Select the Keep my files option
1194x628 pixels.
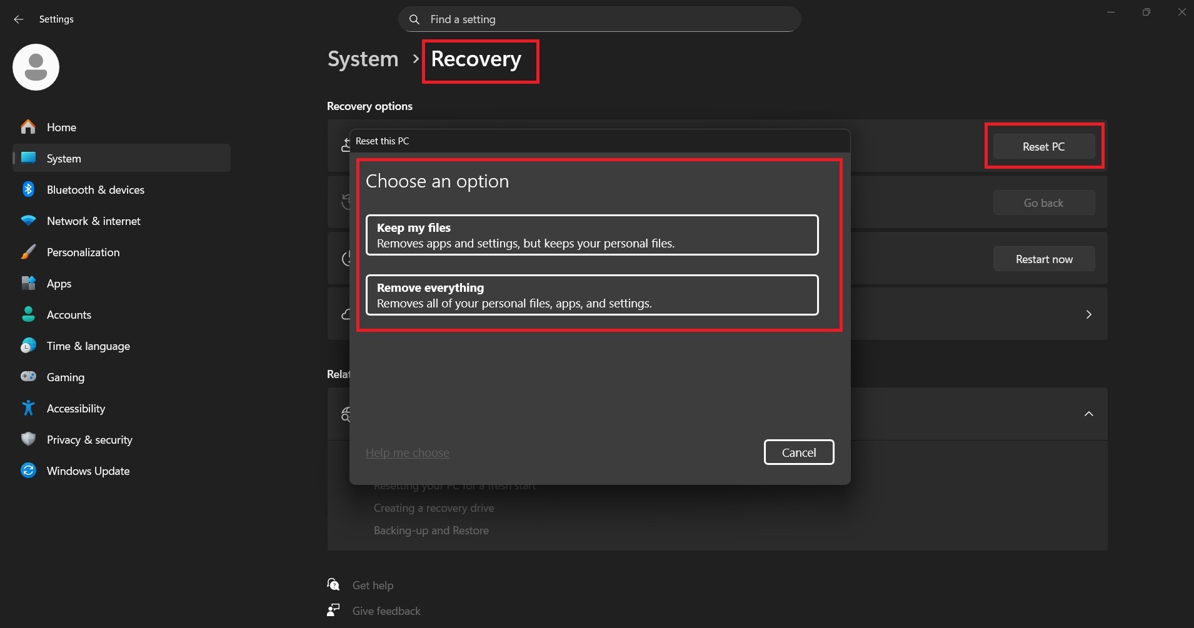pos(591,235)
